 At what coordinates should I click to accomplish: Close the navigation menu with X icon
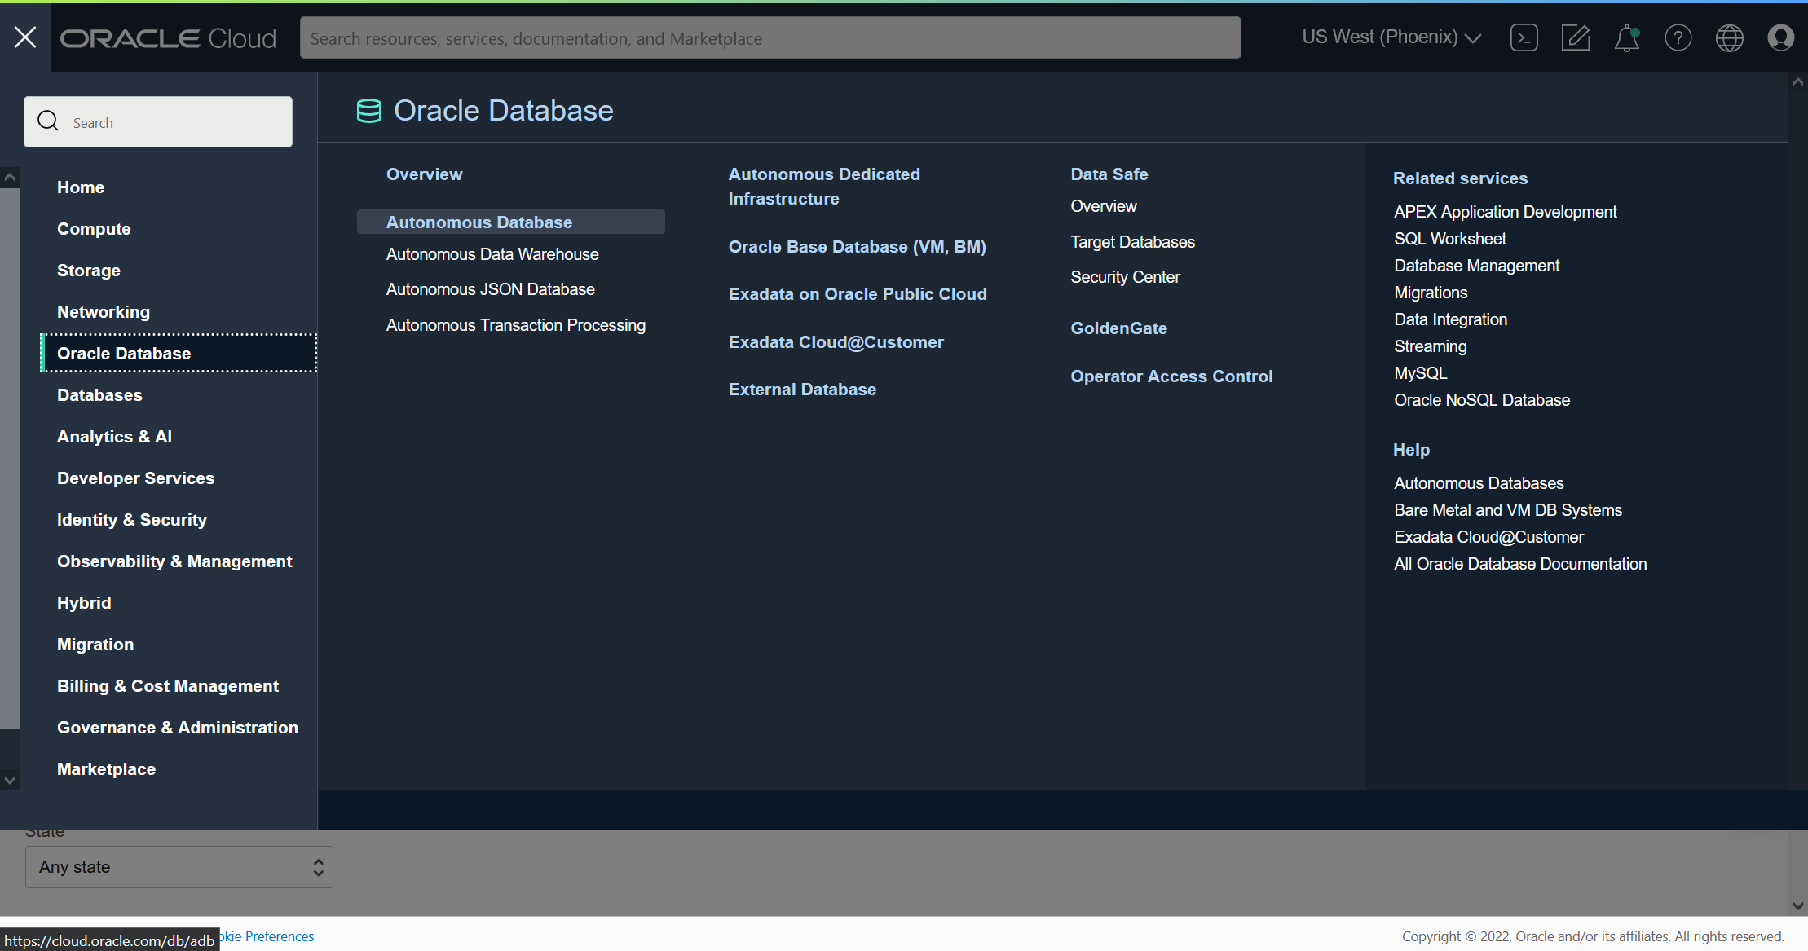[25, 37]
